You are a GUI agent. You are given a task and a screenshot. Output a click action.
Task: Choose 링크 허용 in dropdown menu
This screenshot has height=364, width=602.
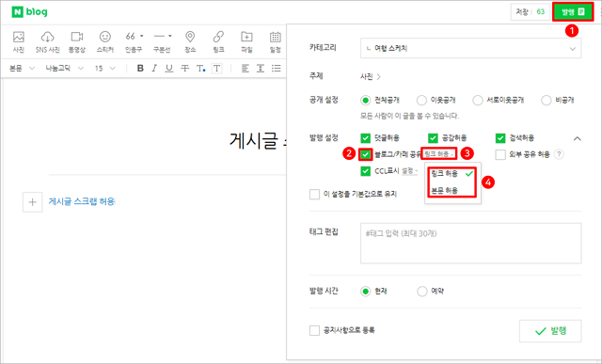point(452,174)
